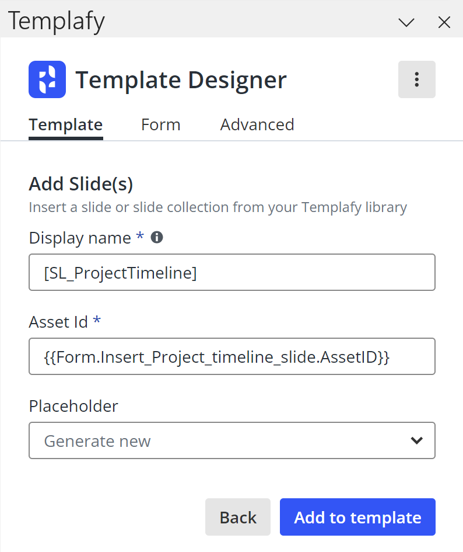The image size is (463, 552).
Task: Show Display name info tooltip icon
Action: click(157, 237)
